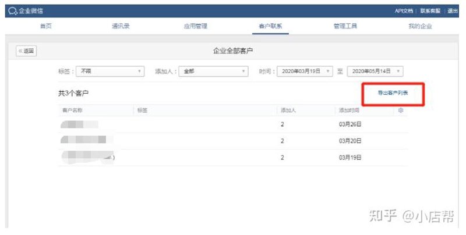
Task: Open 应用管理 tab
Action: pos(196,26)
